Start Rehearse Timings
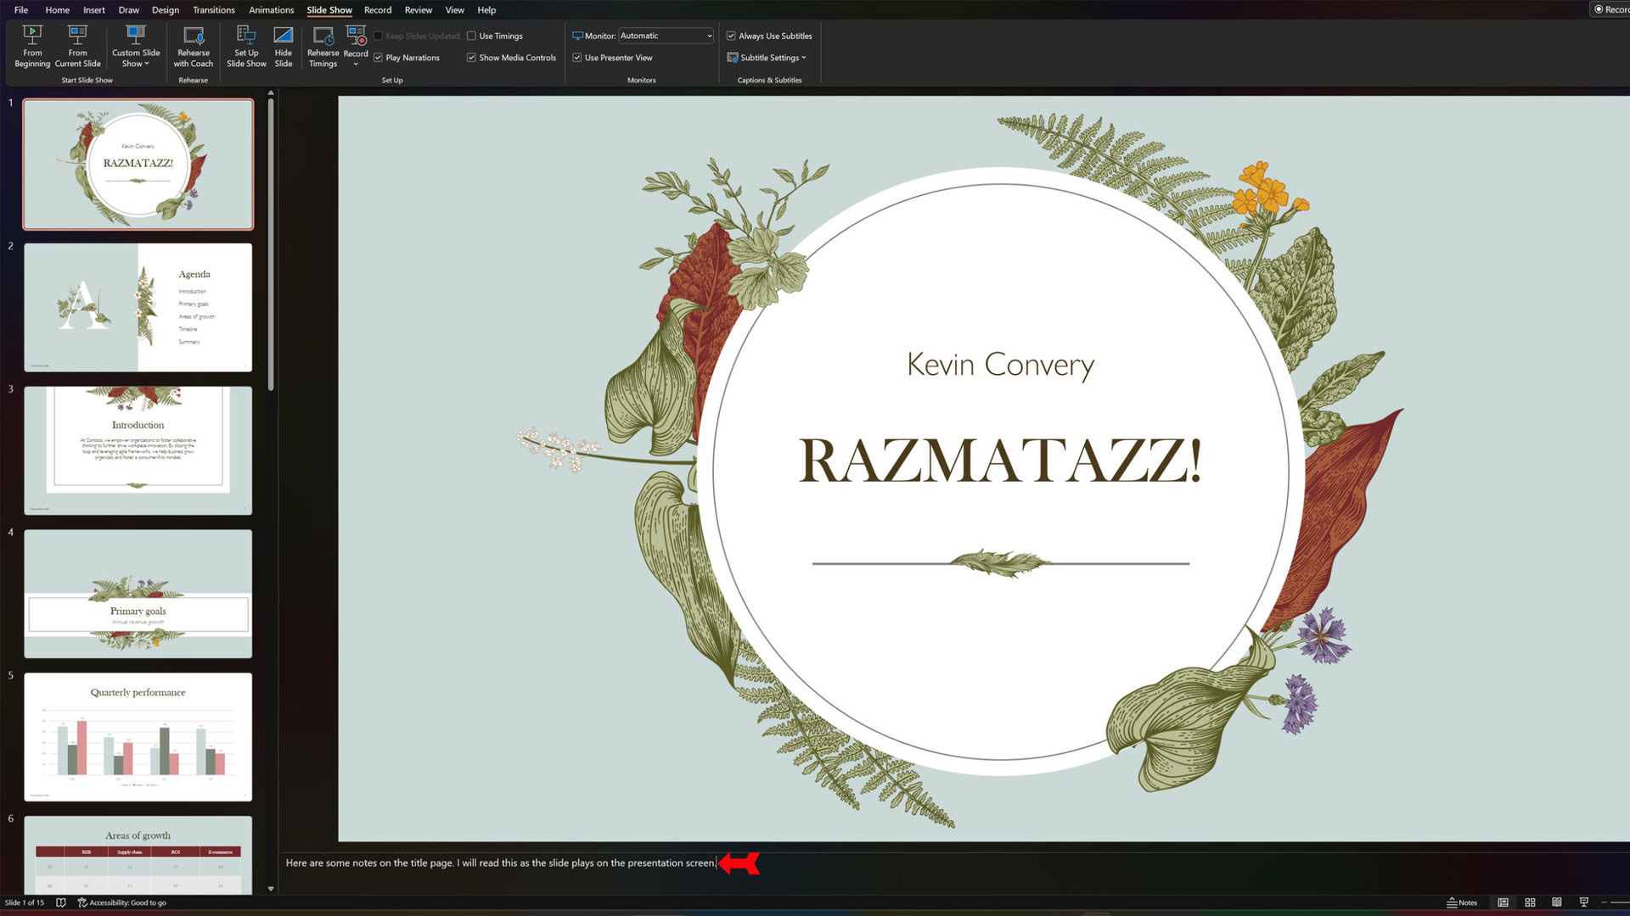 tap(323, 46)
